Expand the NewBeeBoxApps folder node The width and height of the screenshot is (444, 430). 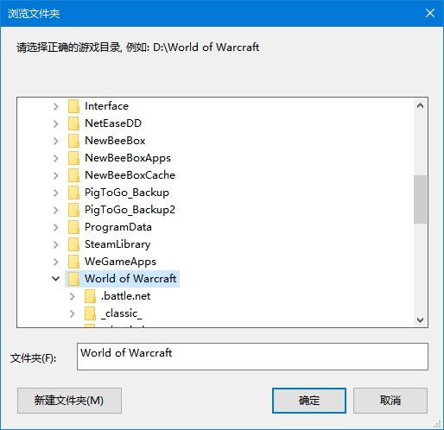pos(56,158)
